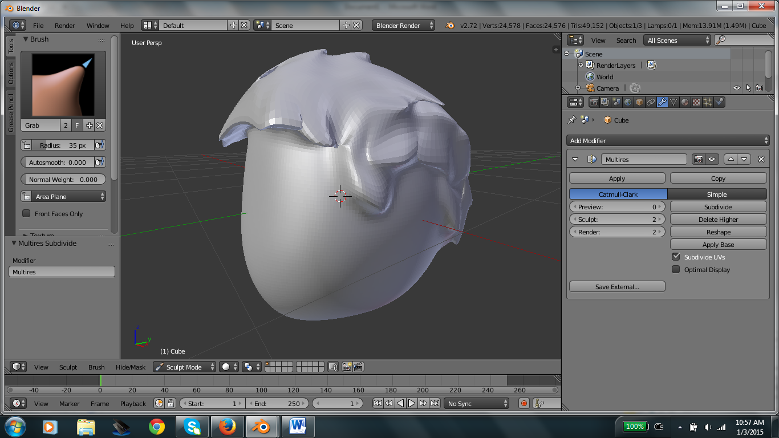779x438 pixels.
Task: Collapse the Brush panel triangle
Action: tap(26, 39)
